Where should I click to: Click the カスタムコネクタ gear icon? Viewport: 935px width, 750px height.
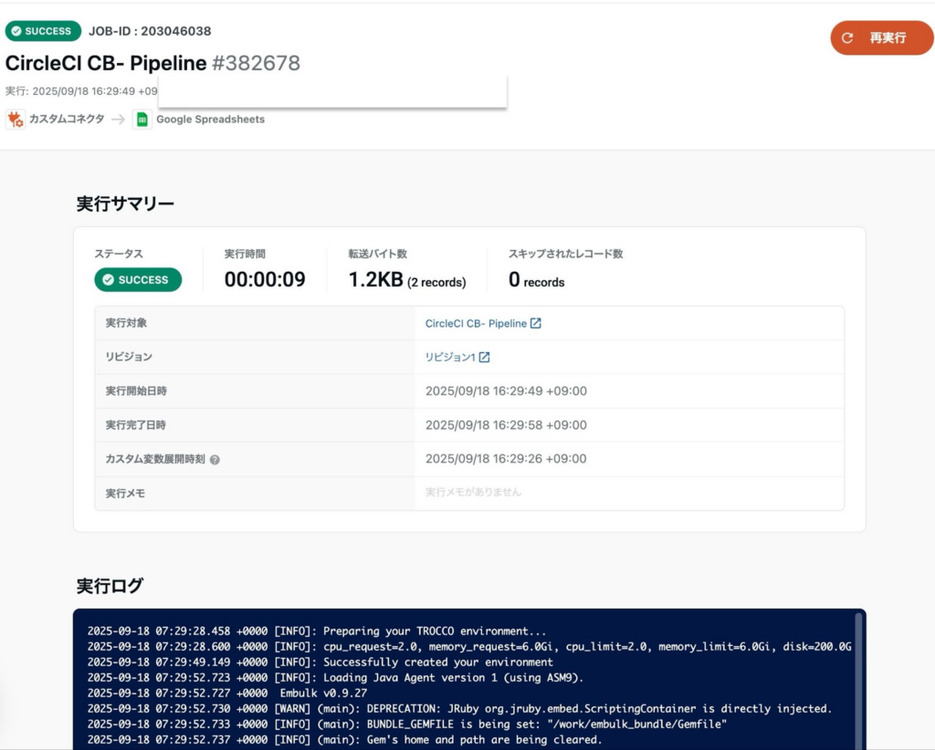(x=16, y=120)
